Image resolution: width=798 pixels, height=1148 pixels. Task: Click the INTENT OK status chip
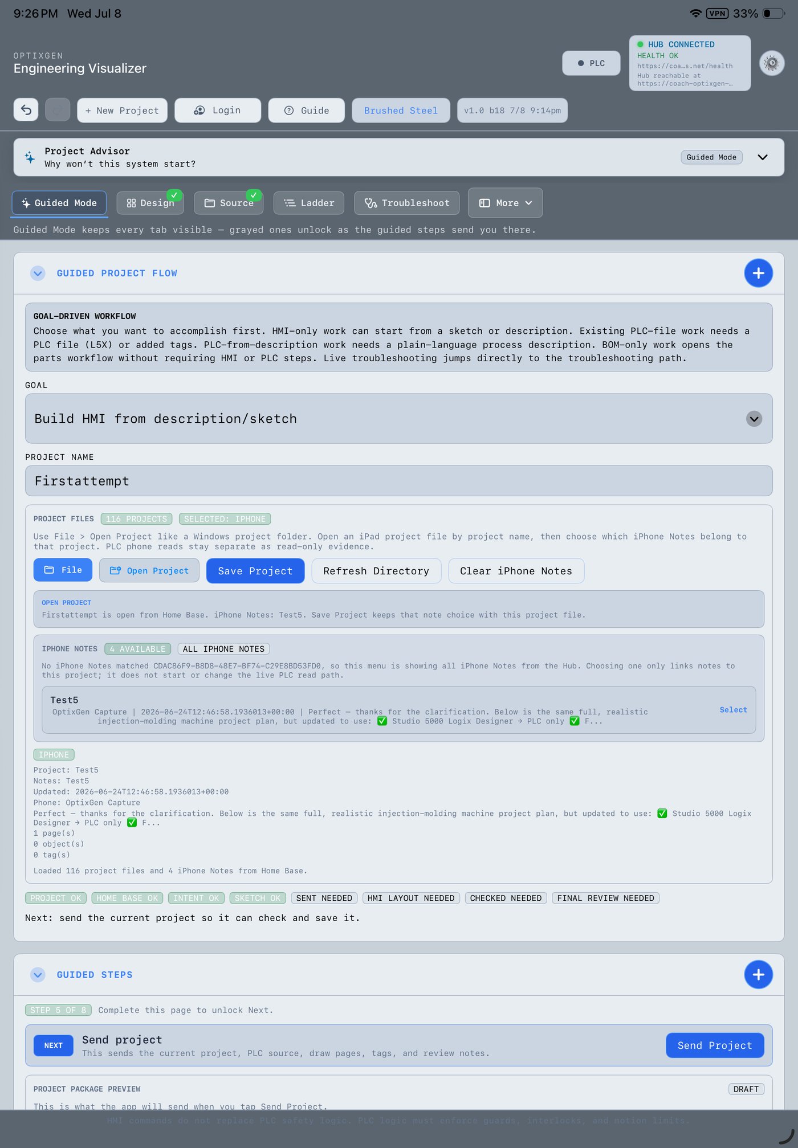click(x=196, y=898)
